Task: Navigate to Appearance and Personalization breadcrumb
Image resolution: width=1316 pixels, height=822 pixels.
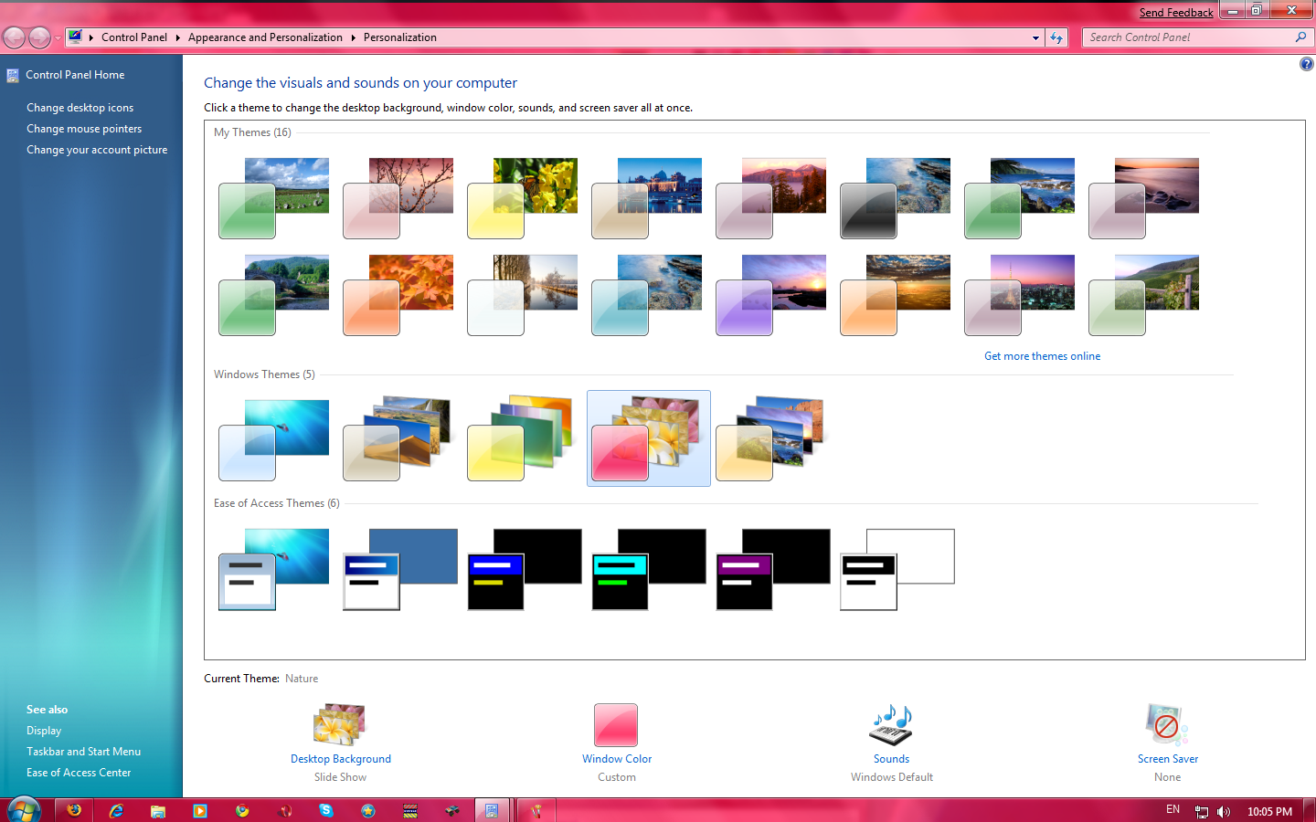Action: click(265, 37)
